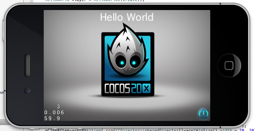Click the white COCOS logo text
Viewport: 255px width, 131px height.
coord(118,88)
